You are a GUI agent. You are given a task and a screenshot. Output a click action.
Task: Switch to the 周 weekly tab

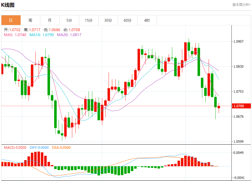30,20
